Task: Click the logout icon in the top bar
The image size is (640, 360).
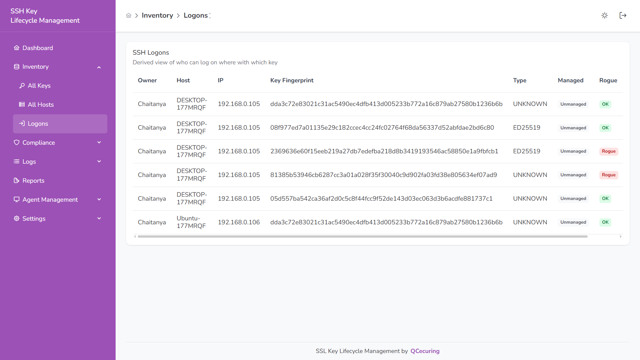Action: pos(623,15)
